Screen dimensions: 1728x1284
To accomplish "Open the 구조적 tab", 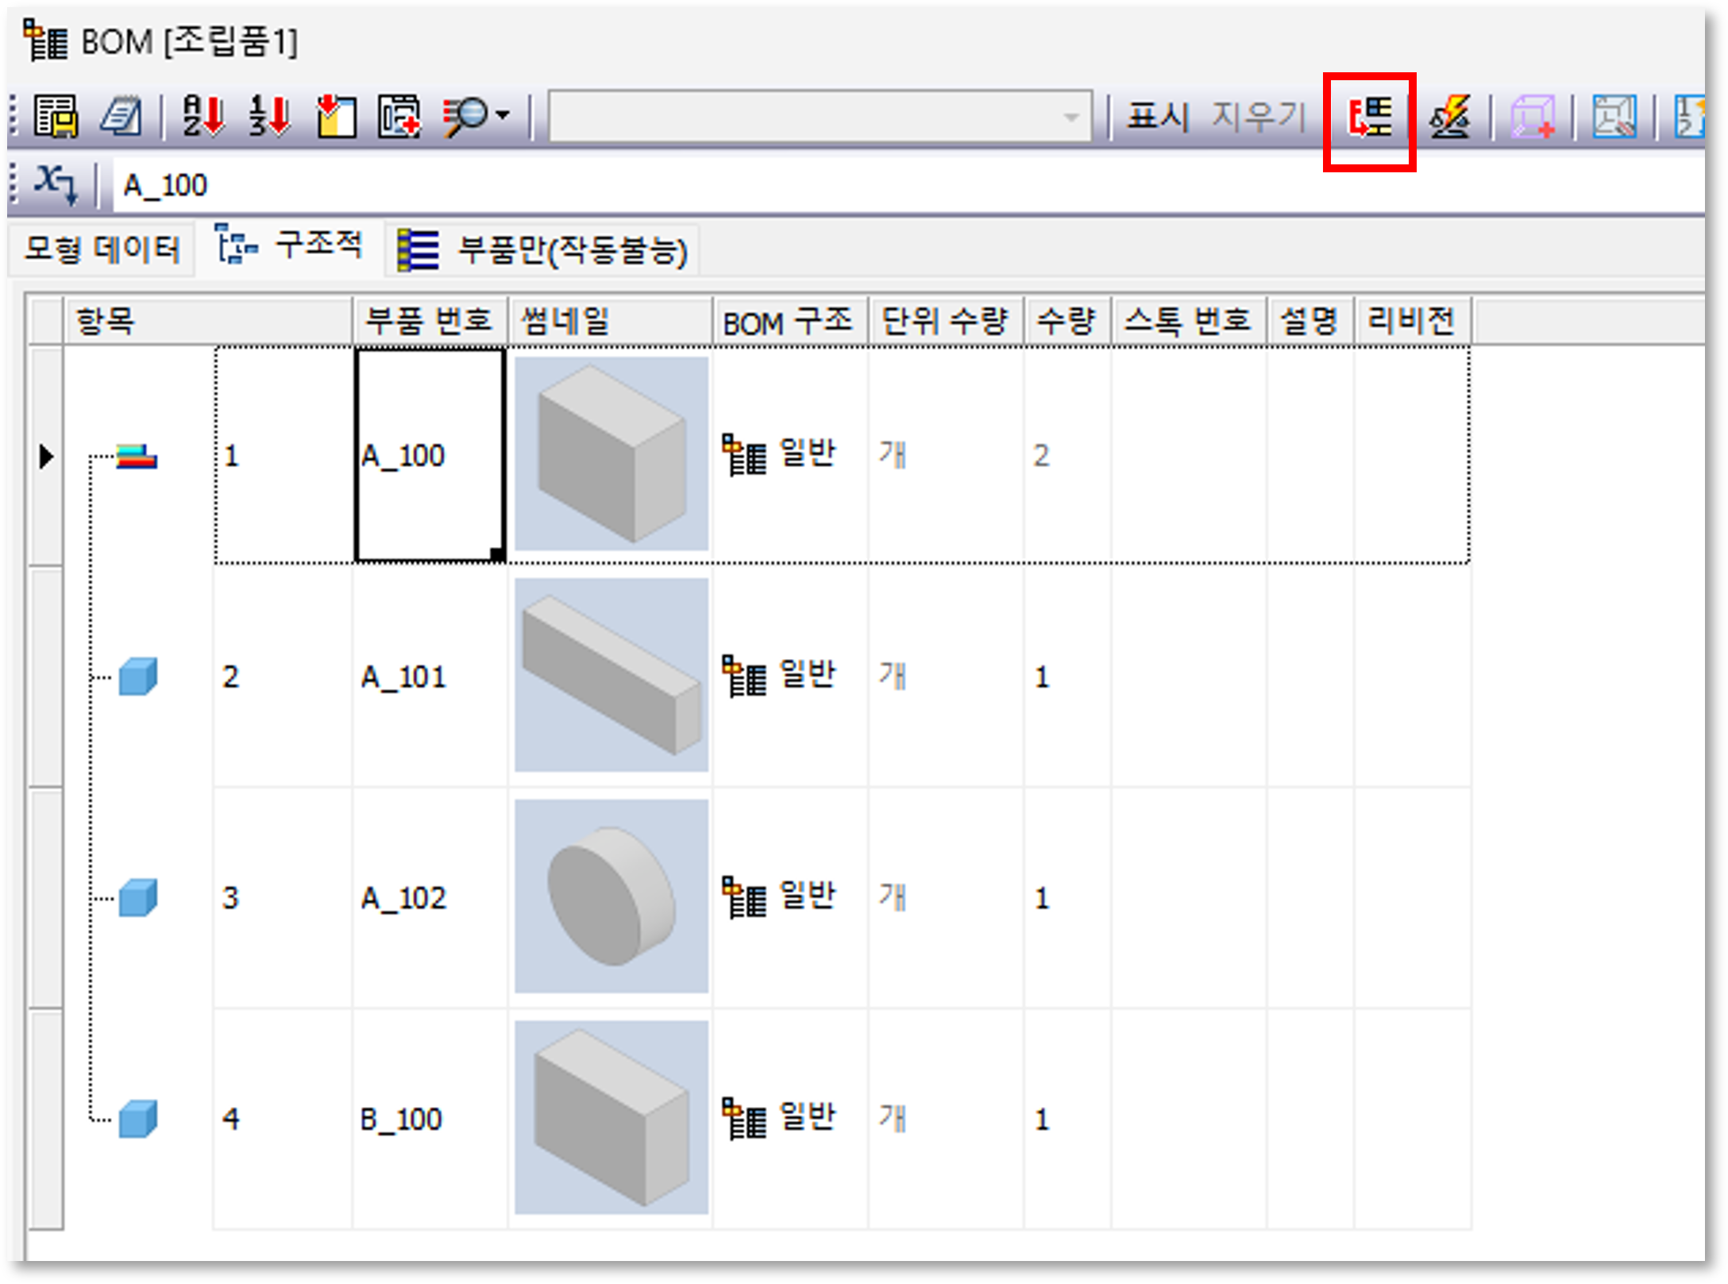I will (x=291, y=246).
